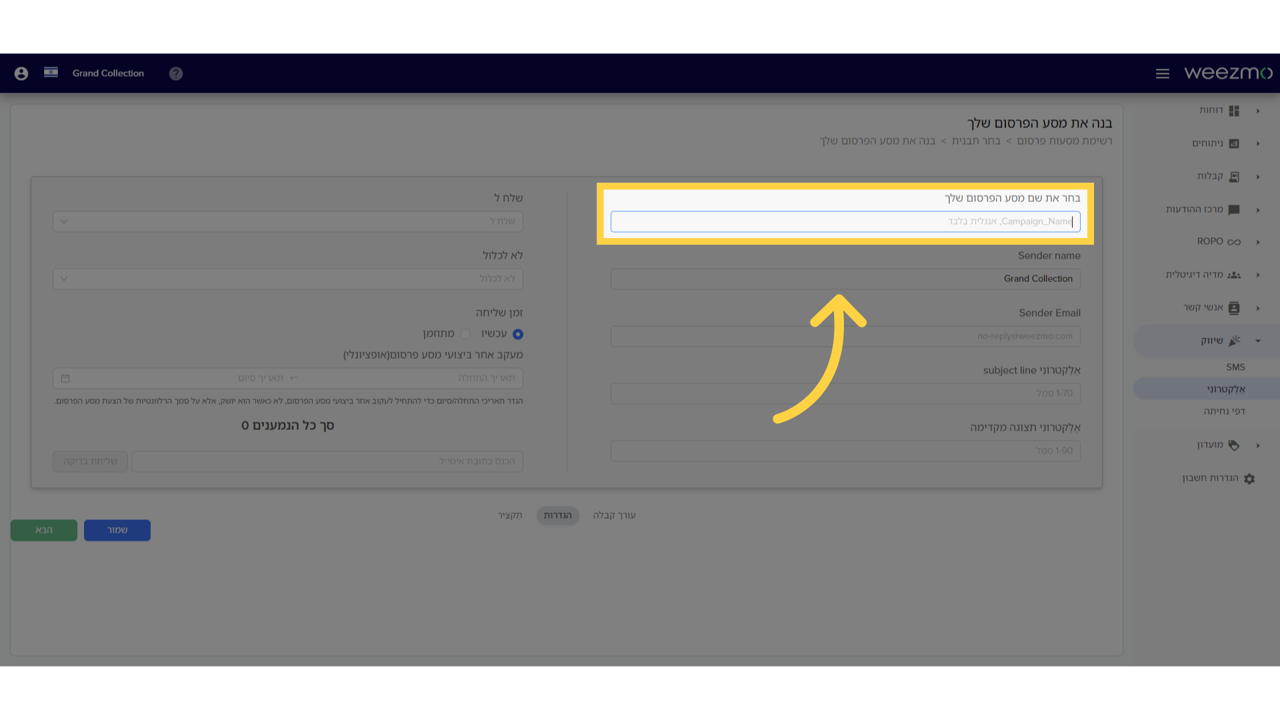Expand the מרכז ההודעות sidebar arrow

1258,209
